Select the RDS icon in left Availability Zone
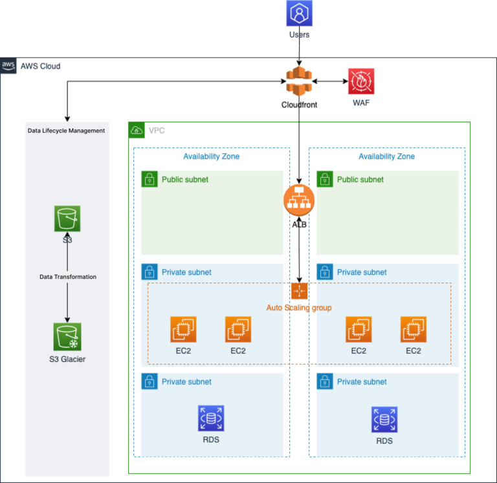Screen dimensions: 497x483 211,418
